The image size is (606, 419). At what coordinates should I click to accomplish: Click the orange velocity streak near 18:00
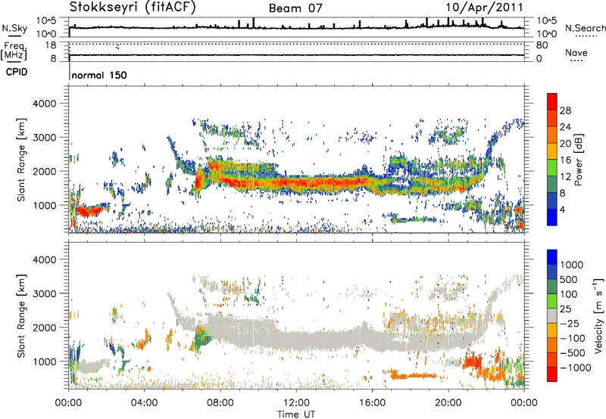pos(414,375)
